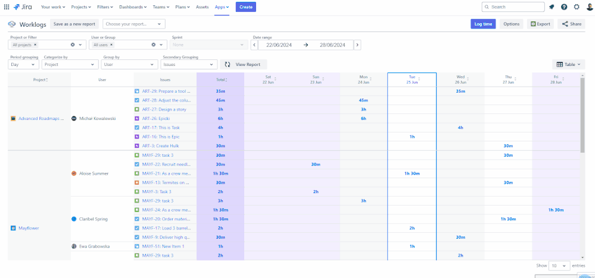Click the vertical table scrollbar

(582, 113)
